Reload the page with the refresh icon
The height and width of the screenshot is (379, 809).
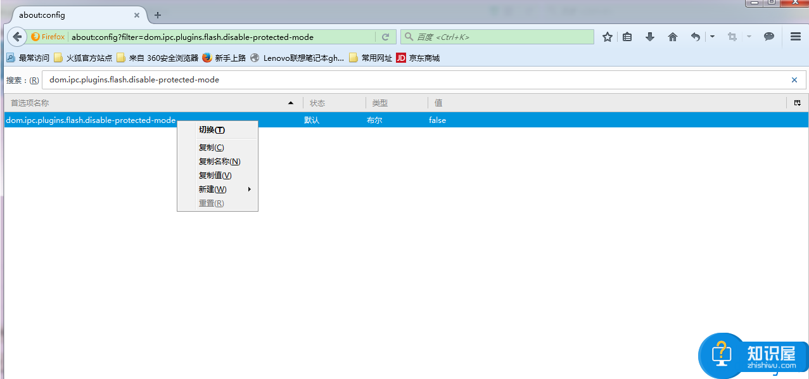point(385,37)
